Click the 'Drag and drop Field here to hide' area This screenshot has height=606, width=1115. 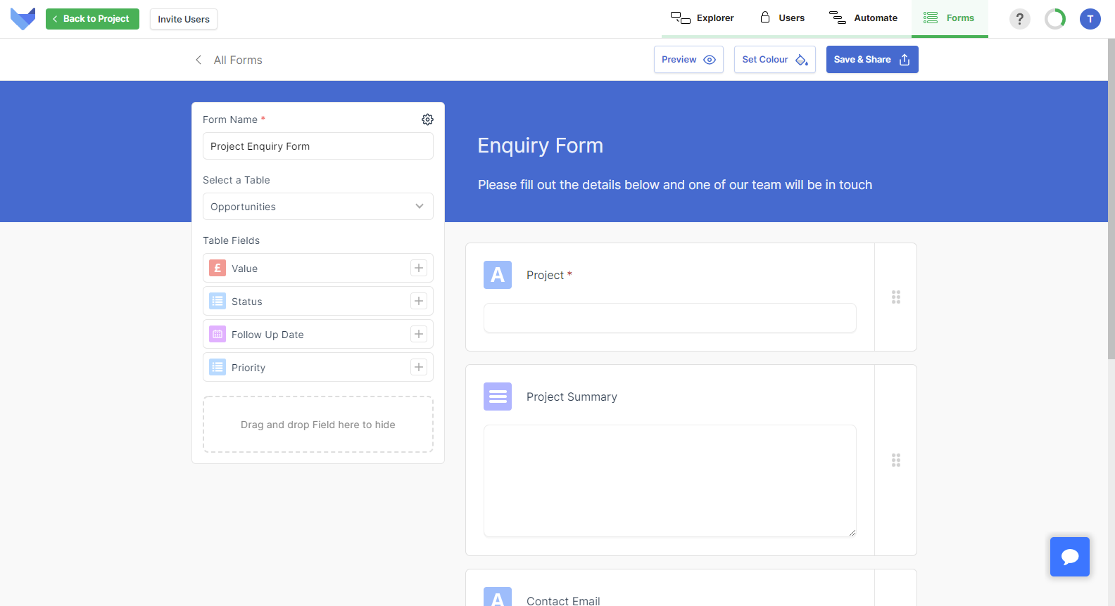[x=318, y=425]
